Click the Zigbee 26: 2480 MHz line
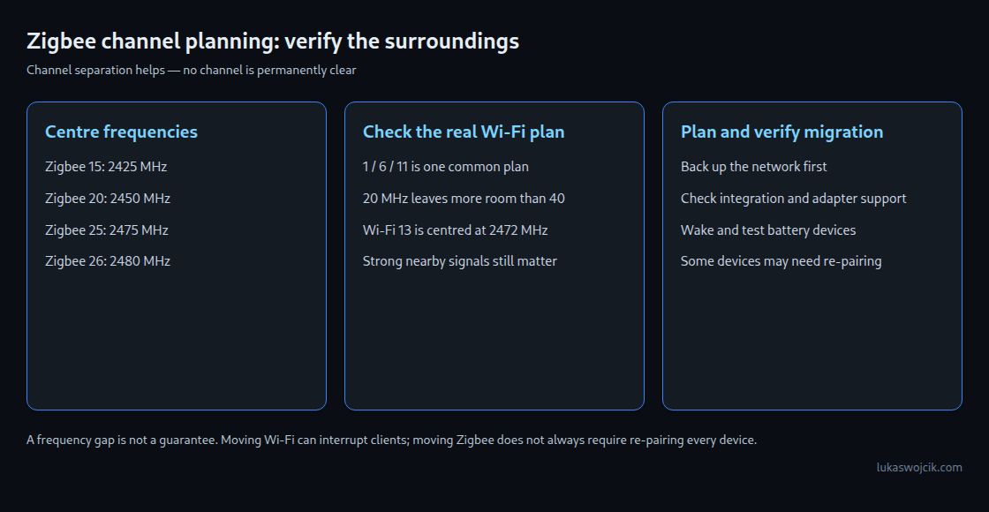989x512 pixels. point(108,261)
